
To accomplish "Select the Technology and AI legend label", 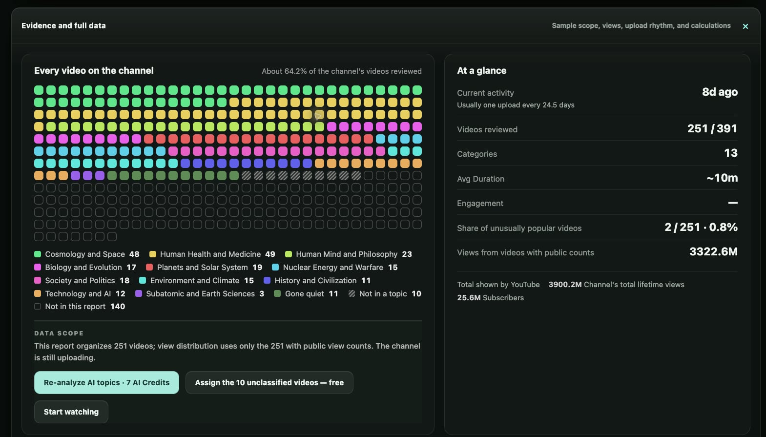I will click(78, 293).
